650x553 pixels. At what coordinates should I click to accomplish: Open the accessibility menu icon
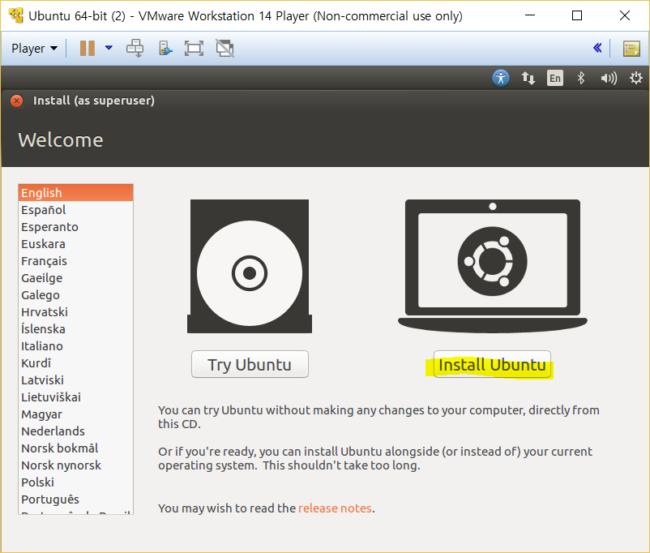(x=501, y=78)
